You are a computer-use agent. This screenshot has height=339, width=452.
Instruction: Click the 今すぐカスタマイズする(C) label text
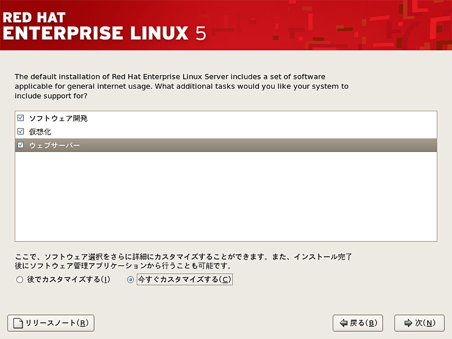184,280
